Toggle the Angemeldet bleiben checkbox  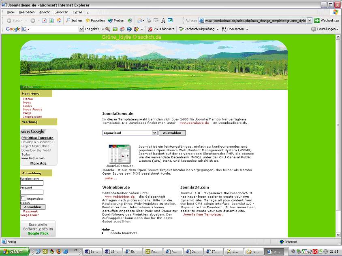click(x=23, y=198)
